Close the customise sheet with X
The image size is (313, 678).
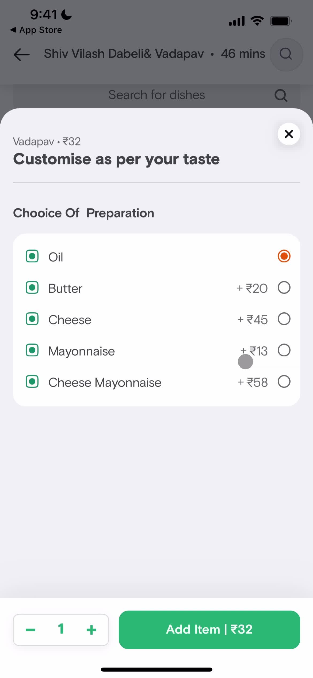[289, 134]
